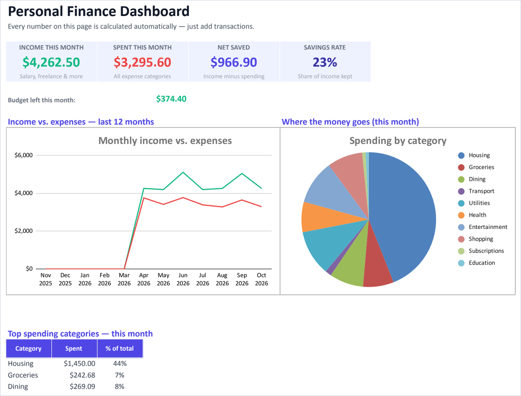Click the $4,000 y-axis label
The image size is (521, 396).
pos(23,193)
